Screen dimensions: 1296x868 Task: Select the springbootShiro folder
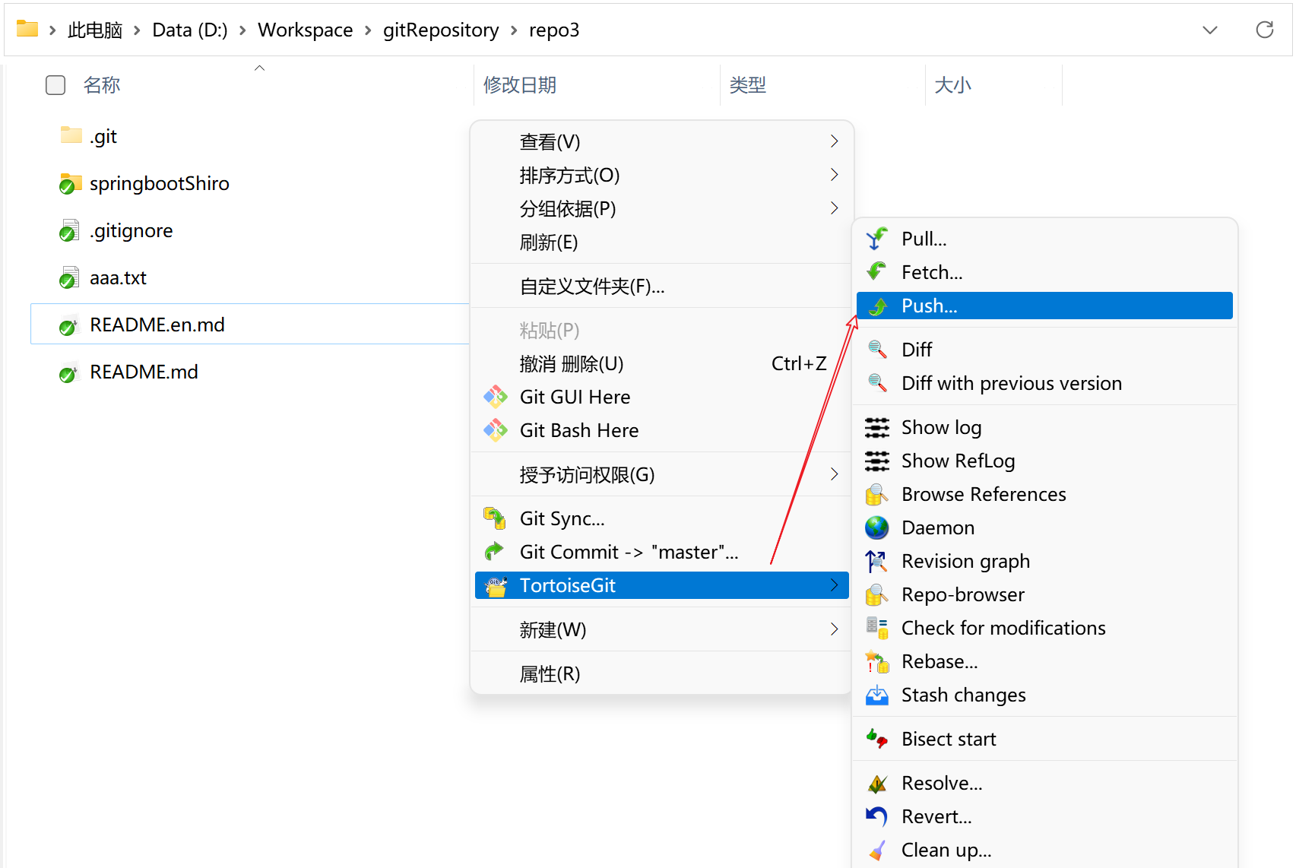tap(159, 184)
